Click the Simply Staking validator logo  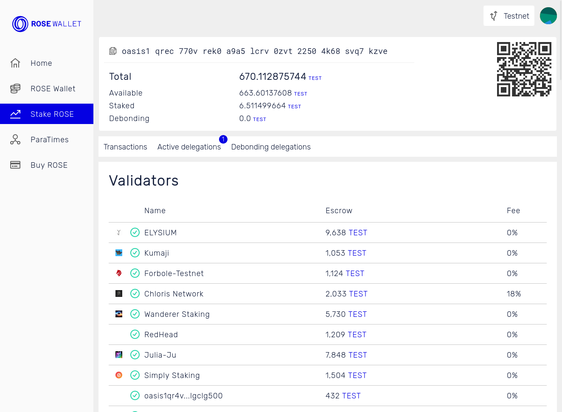point(119,375)
